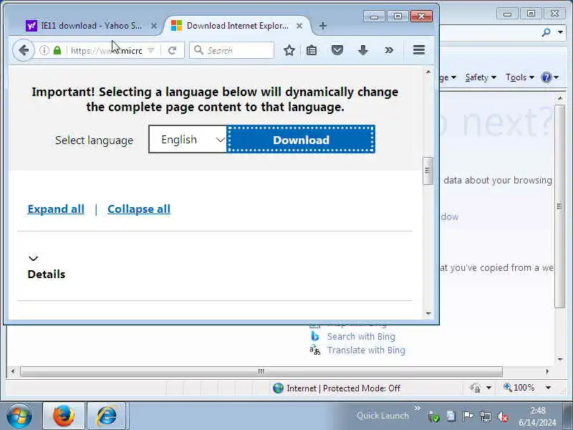Click the Firefox address bar URL
Screen dimensions: 573x430
[106, 50]
